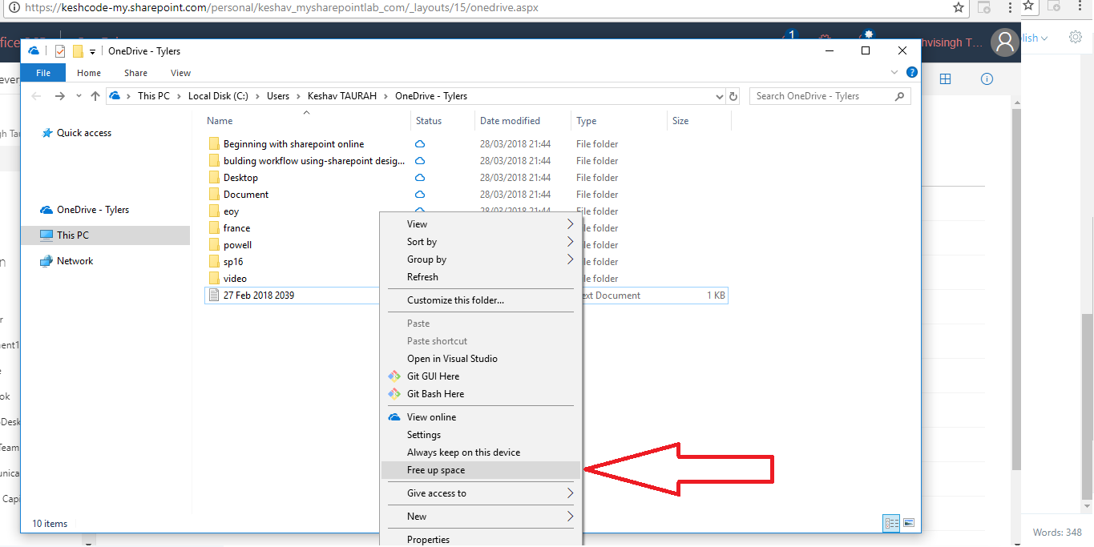The image size is (1094, 547).
Task: Expand the Group by submenu
Action: (571, 259)
